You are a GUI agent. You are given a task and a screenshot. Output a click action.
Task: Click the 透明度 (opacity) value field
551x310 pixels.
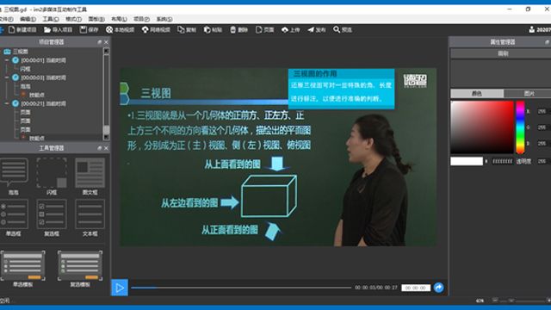(542, 161)
